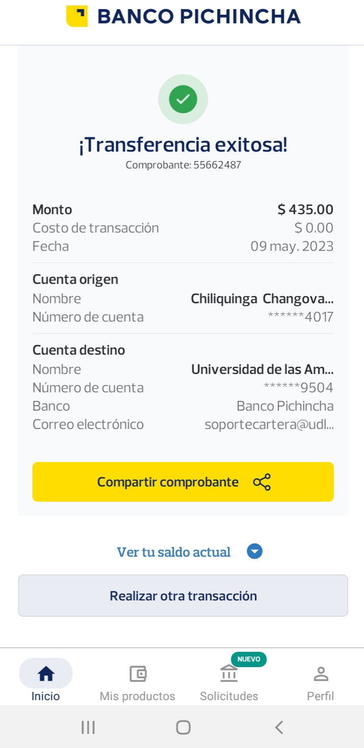The height and width of the screenshot is (748, 364).
Task: Tap the NUEVO badge on Solicitudes
Action: click(248, 659)
